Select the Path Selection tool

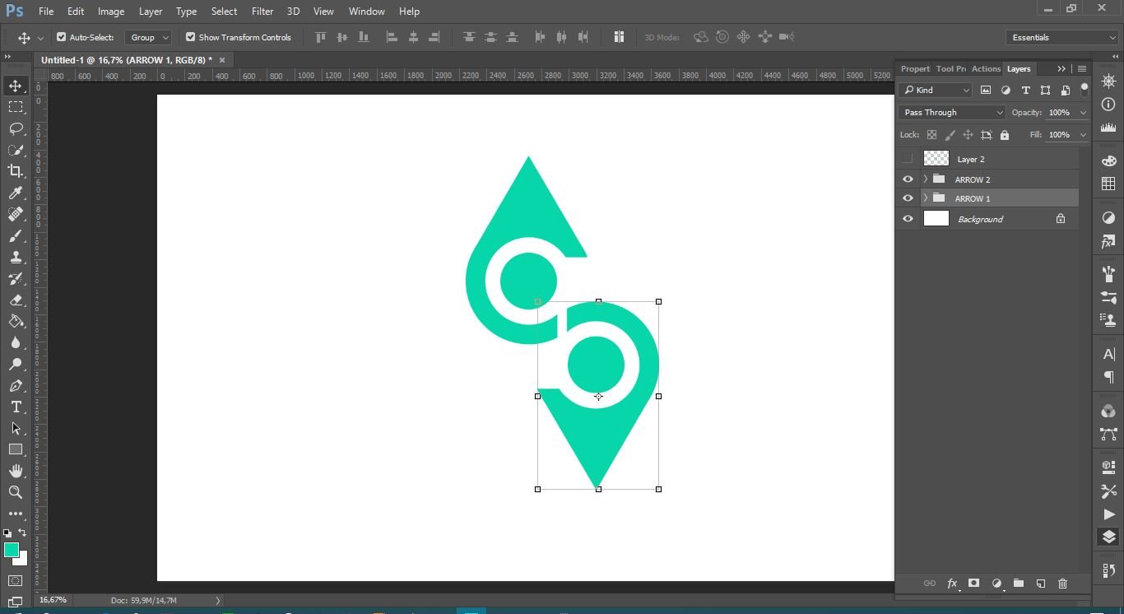pyautogui.click(x=16, y=429)
